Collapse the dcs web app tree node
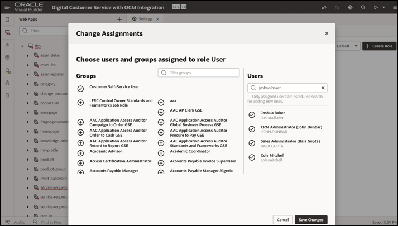Viewport: 398px width, 226px height. 22,46
